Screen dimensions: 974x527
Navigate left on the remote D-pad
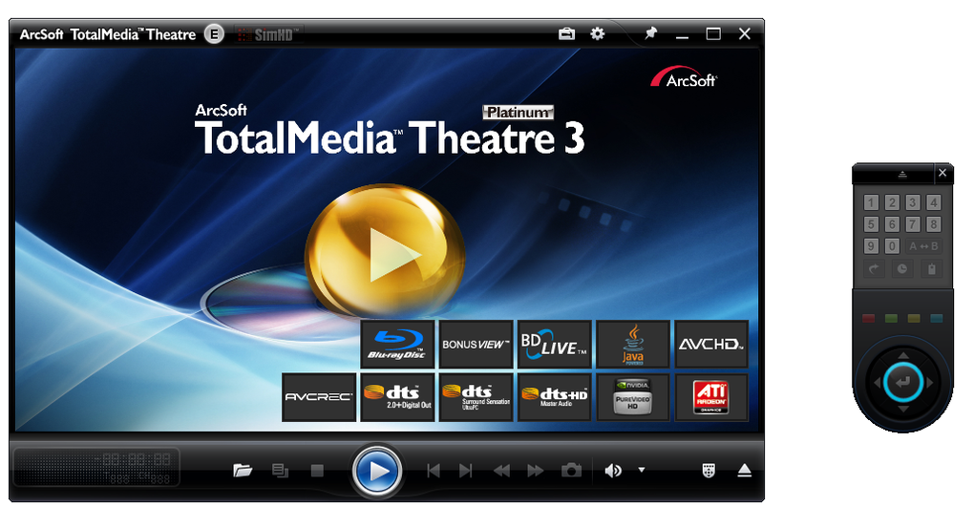(x=877, y=383)
